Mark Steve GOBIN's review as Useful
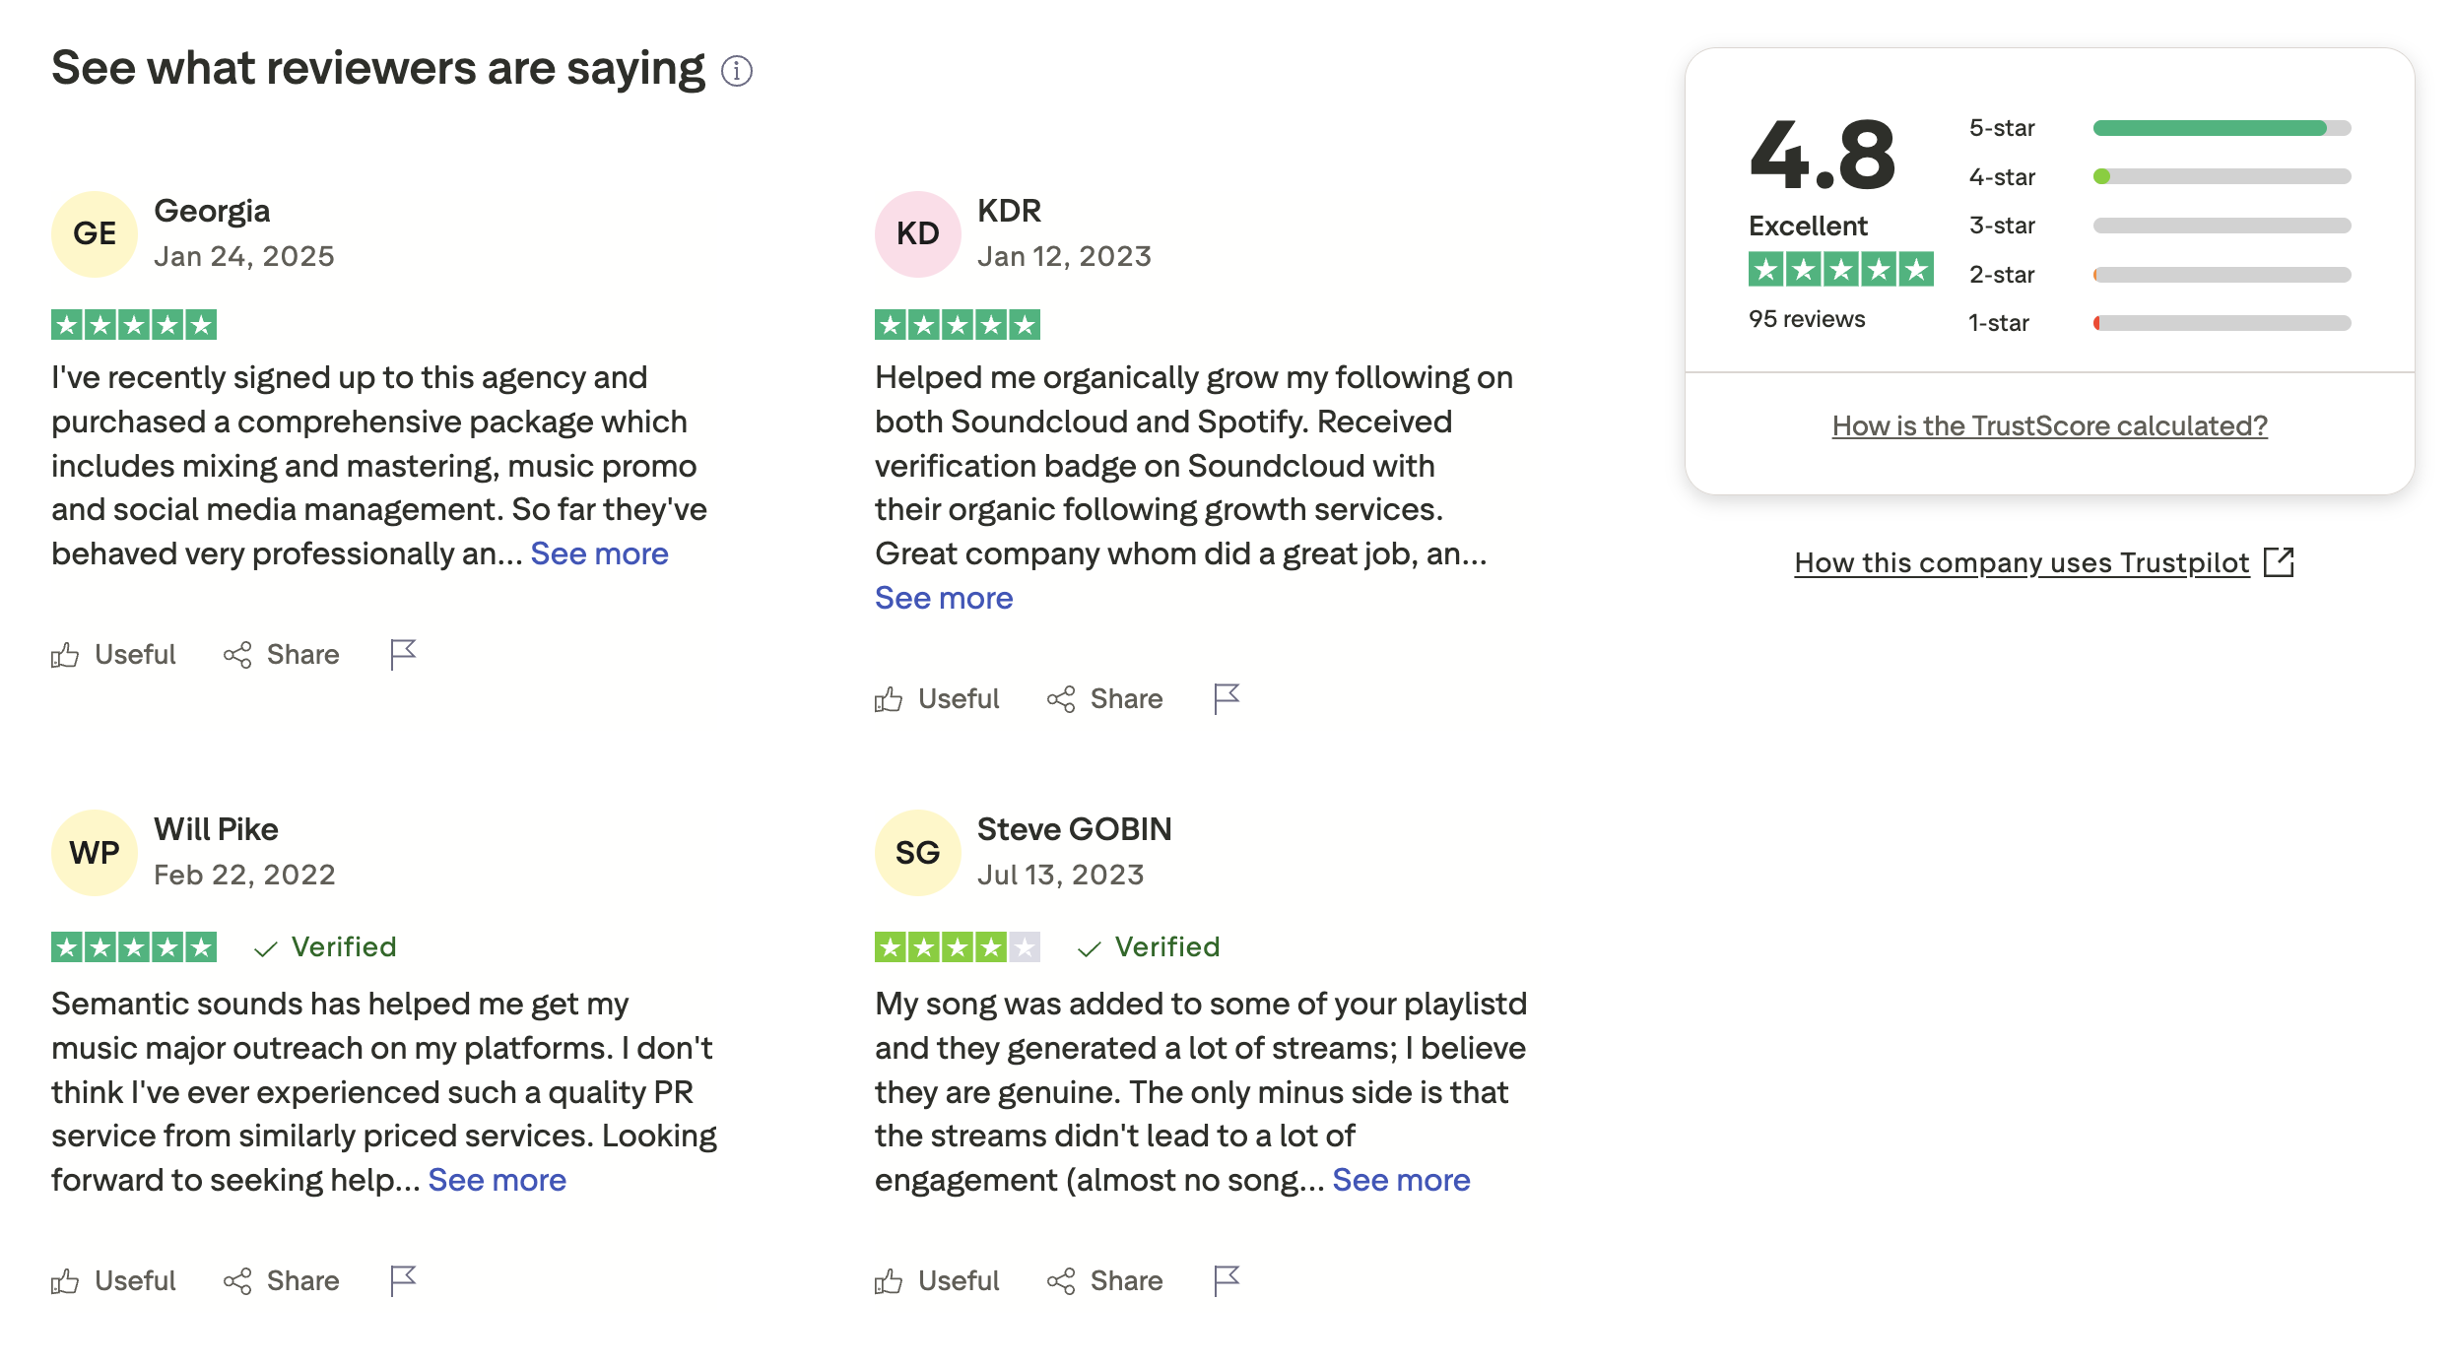Viewport: 2455px width, 1365px height. point(937,1280)
